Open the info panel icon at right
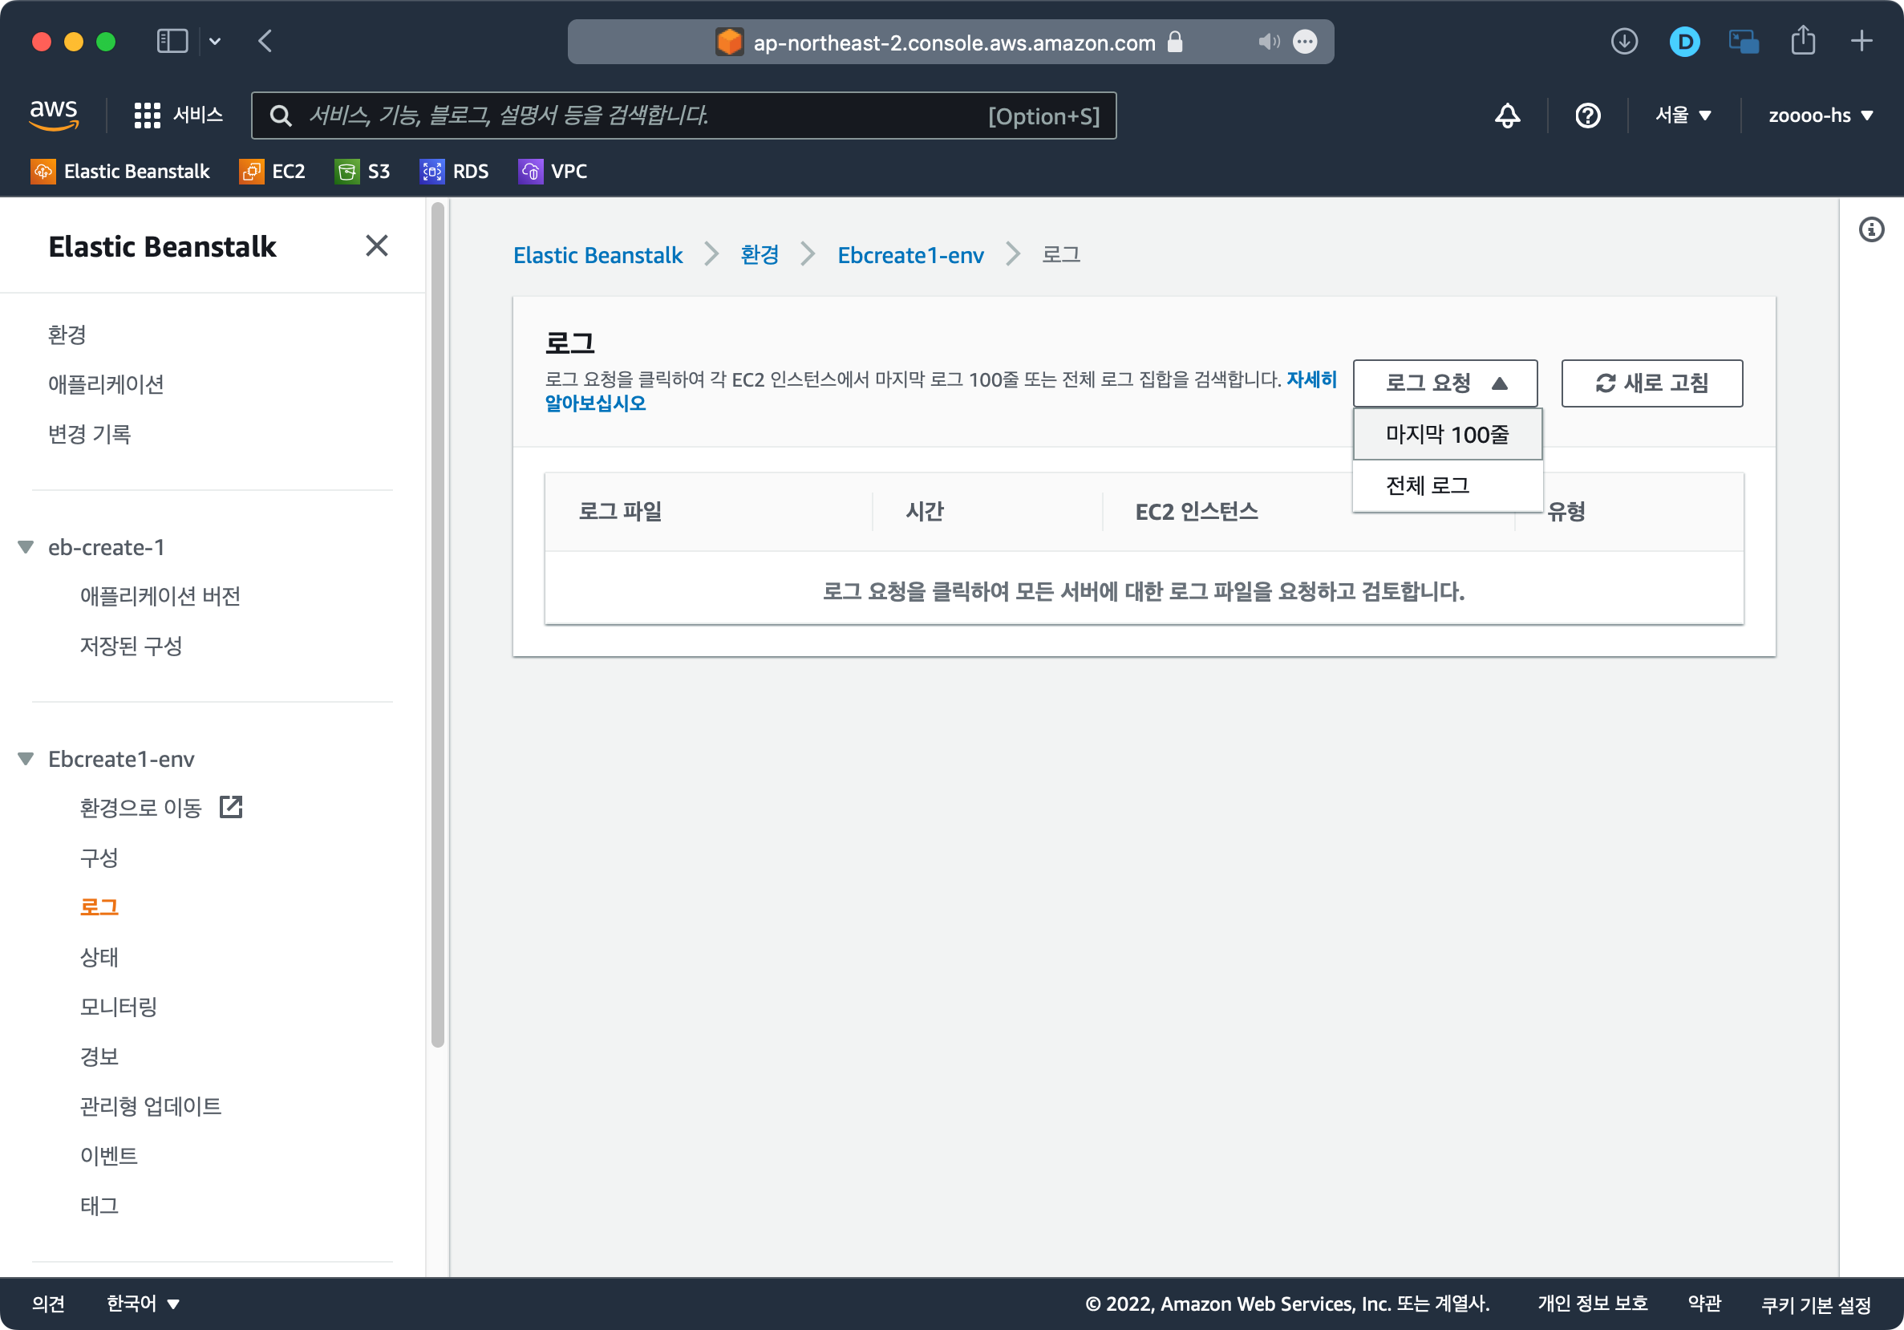This screenshot has width=1904, height=1330. (x=1871, y=229)
